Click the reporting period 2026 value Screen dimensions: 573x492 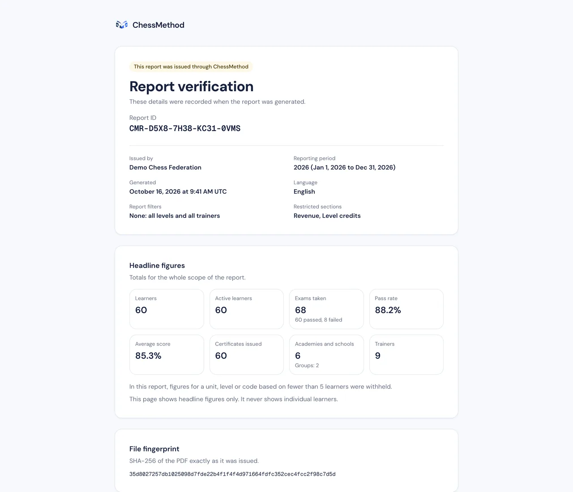[344, 167]
